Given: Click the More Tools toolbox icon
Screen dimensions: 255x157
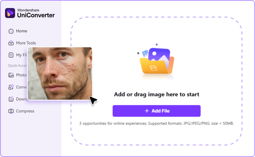Looking at the screenshot, I should 11,43.
